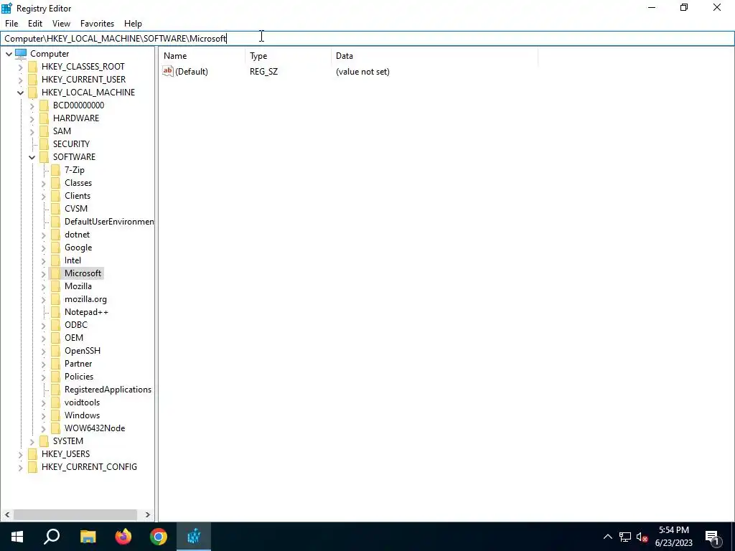Select the DefaultUserEnvironment key

pyautogui.click(x=109, y=222)
